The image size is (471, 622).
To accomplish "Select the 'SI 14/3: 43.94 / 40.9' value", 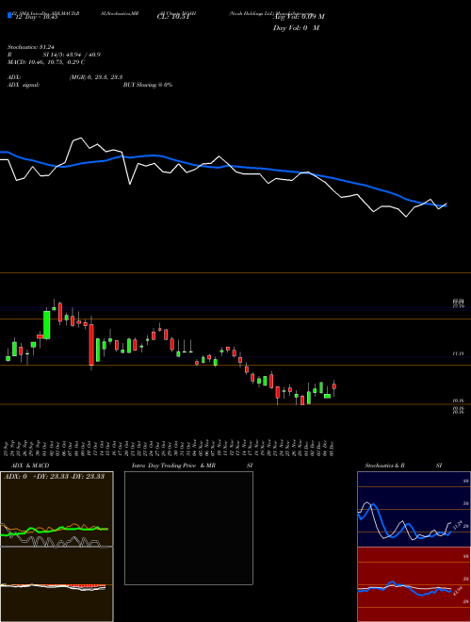I will tap(72, 55).
